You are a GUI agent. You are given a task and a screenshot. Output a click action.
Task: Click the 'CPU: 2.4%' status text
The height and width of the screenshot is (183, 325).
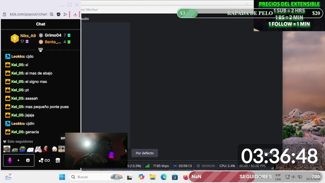coord(227,166)
